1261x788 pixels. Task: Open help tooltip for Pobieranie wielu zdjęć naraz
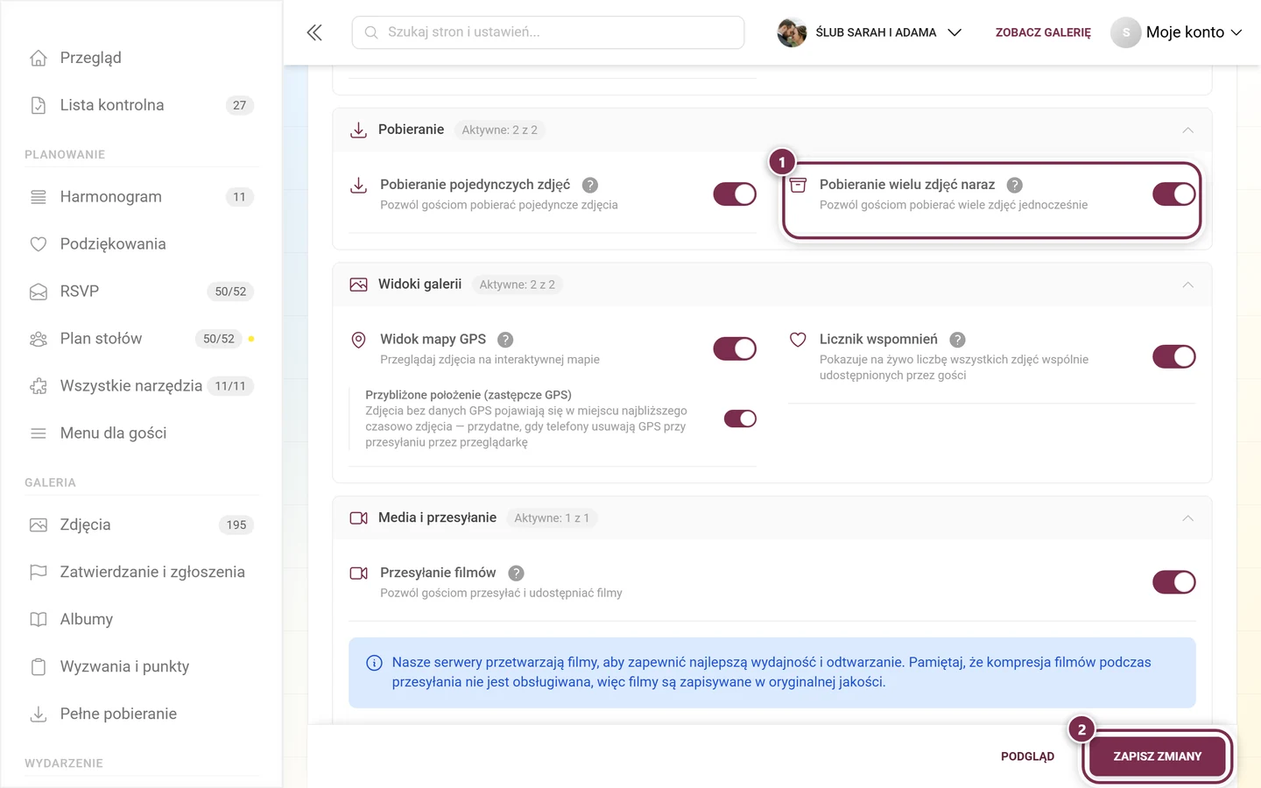pos(1014,185)
